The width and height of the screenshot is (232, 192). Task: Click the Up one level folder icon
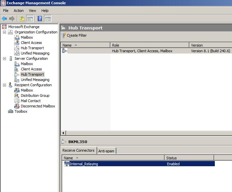click(22, 19)
